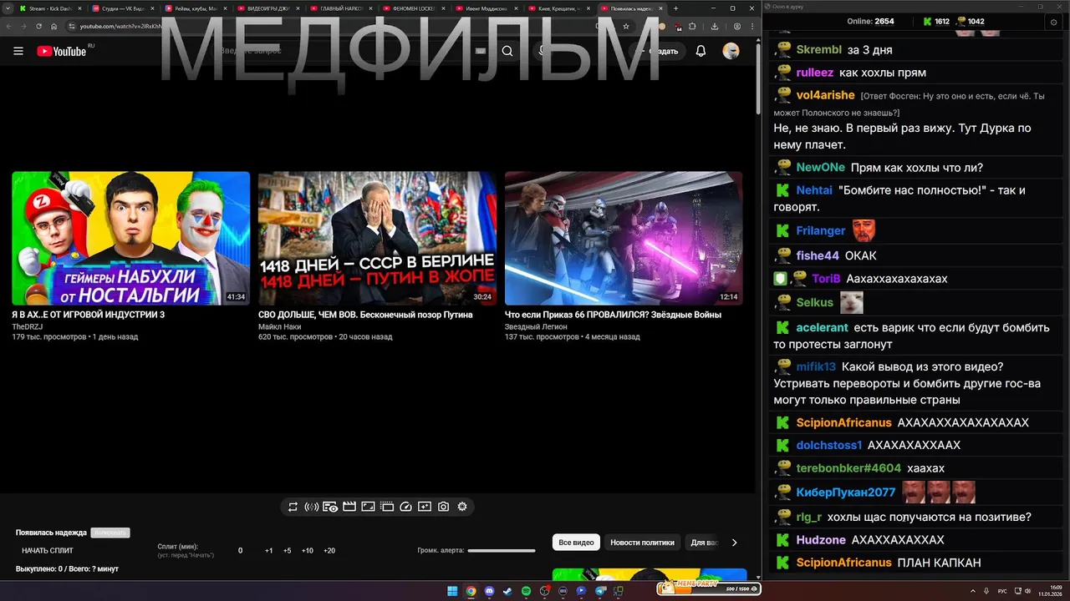This screenshot has width=1070, height=601.
Task: Take a screenshot with the camera icon
Action: click(x=443, y=507)
